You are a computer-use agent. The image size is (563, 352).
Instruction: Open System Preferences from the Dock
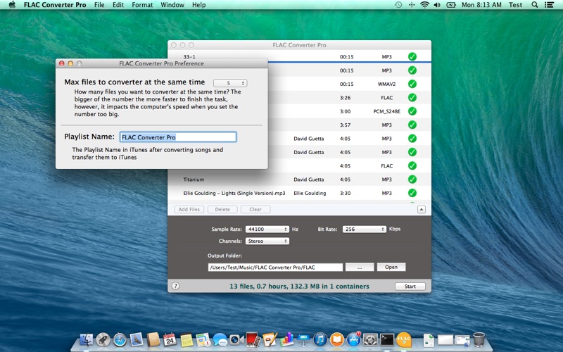[x=370, y=339]
